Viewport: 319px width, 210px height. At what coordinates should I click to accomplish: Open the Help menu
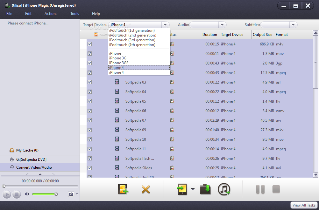click(96, 14)
